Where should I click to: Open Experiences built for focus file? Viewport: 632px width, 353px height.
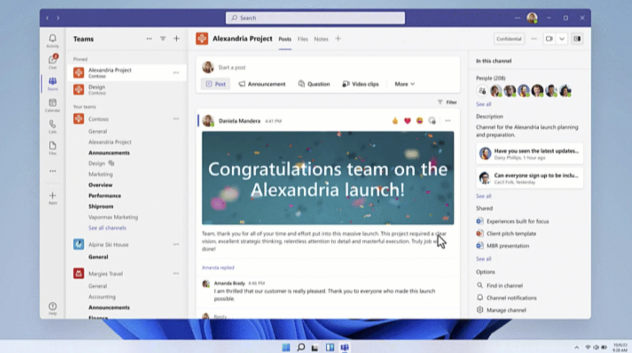pyautogui.click(x=513, y=221)
